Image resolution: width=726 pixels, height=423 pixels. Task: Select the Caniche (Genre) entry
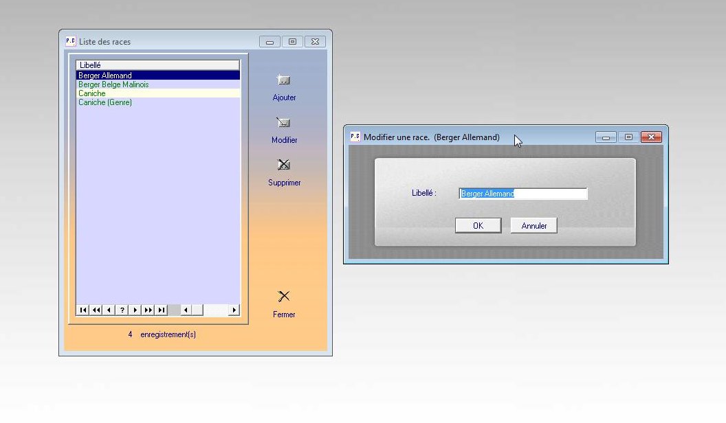(105, 102)
